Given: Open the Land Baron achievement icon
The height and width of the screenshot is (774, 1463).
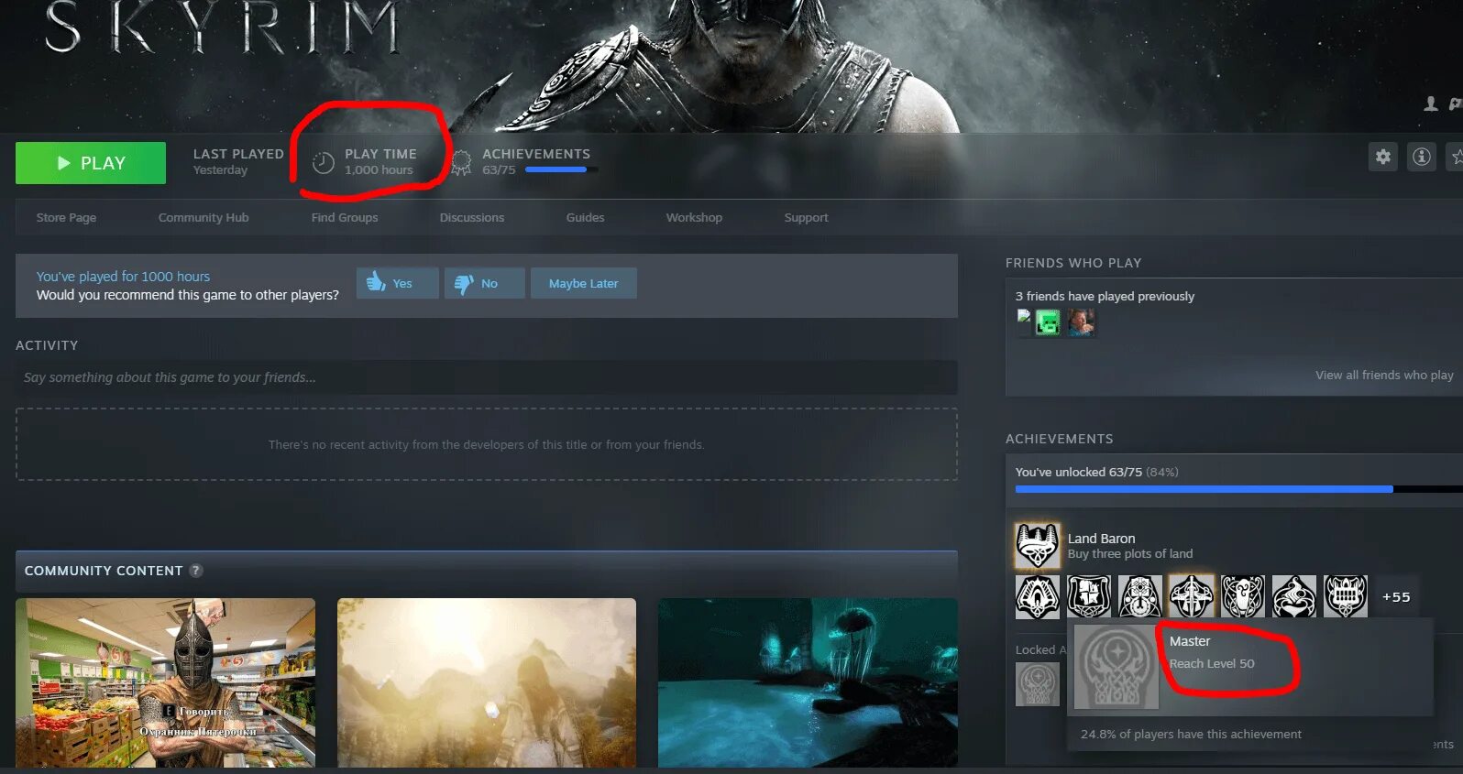Looking at the screenshot, I should pos(1038,546).
